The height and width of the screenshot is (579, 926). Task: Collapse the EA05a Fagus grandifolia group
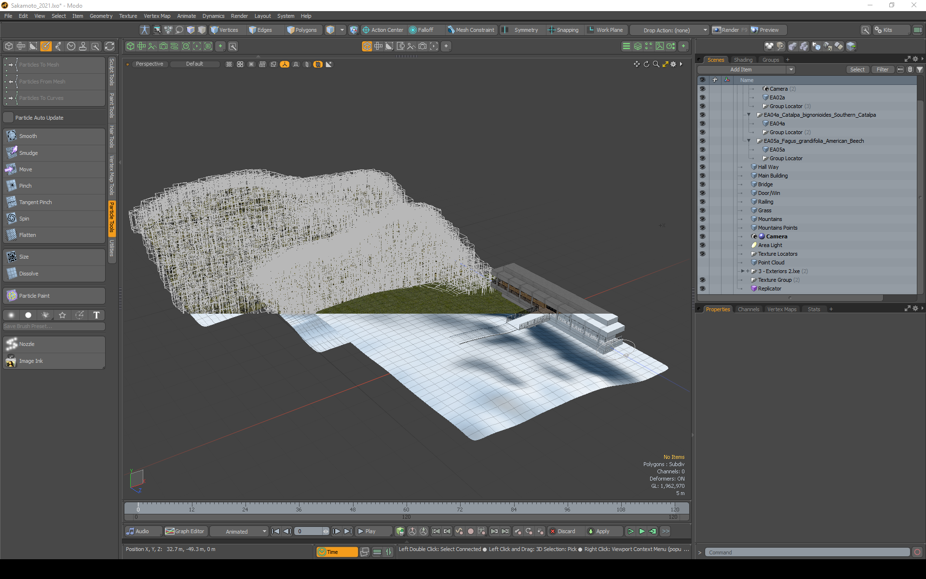point(749,141)
